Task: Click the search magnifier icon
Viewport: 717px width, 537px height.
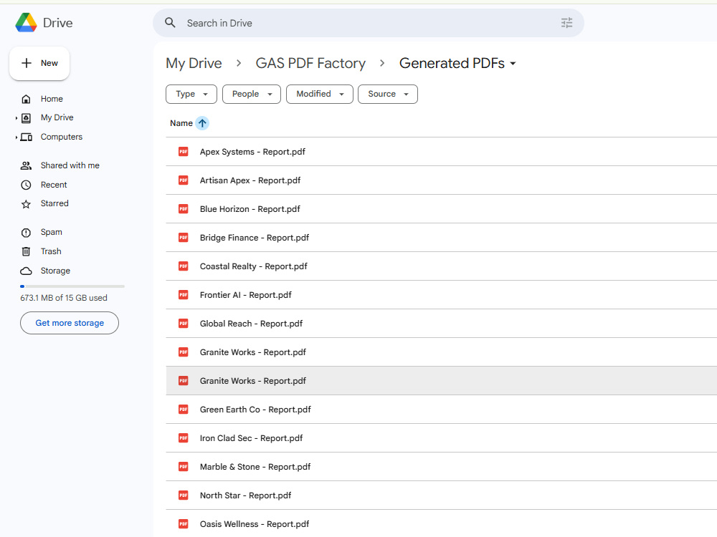Action: point(170,23)
